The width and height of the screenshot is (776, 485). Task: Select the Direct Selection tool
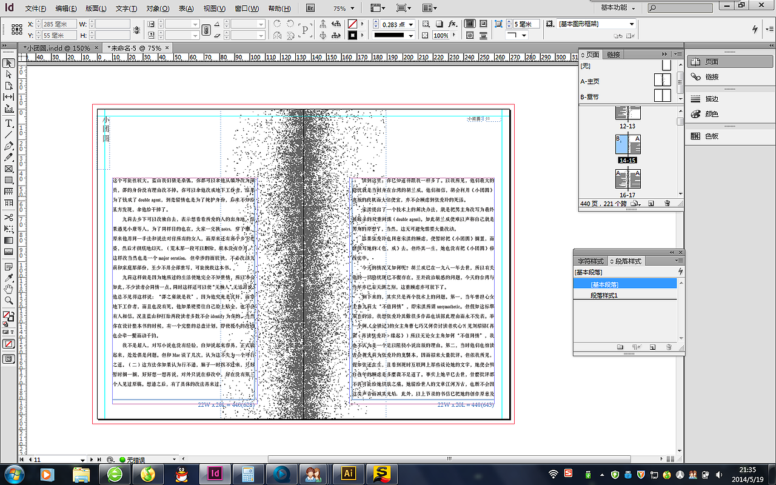click(8, 75)
